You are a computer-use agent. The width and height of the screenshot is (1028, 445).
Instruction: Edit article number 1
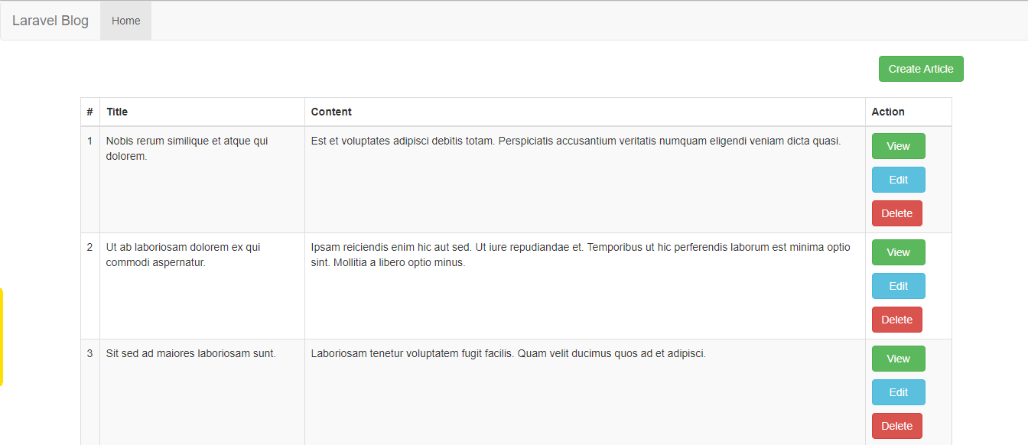898,180
